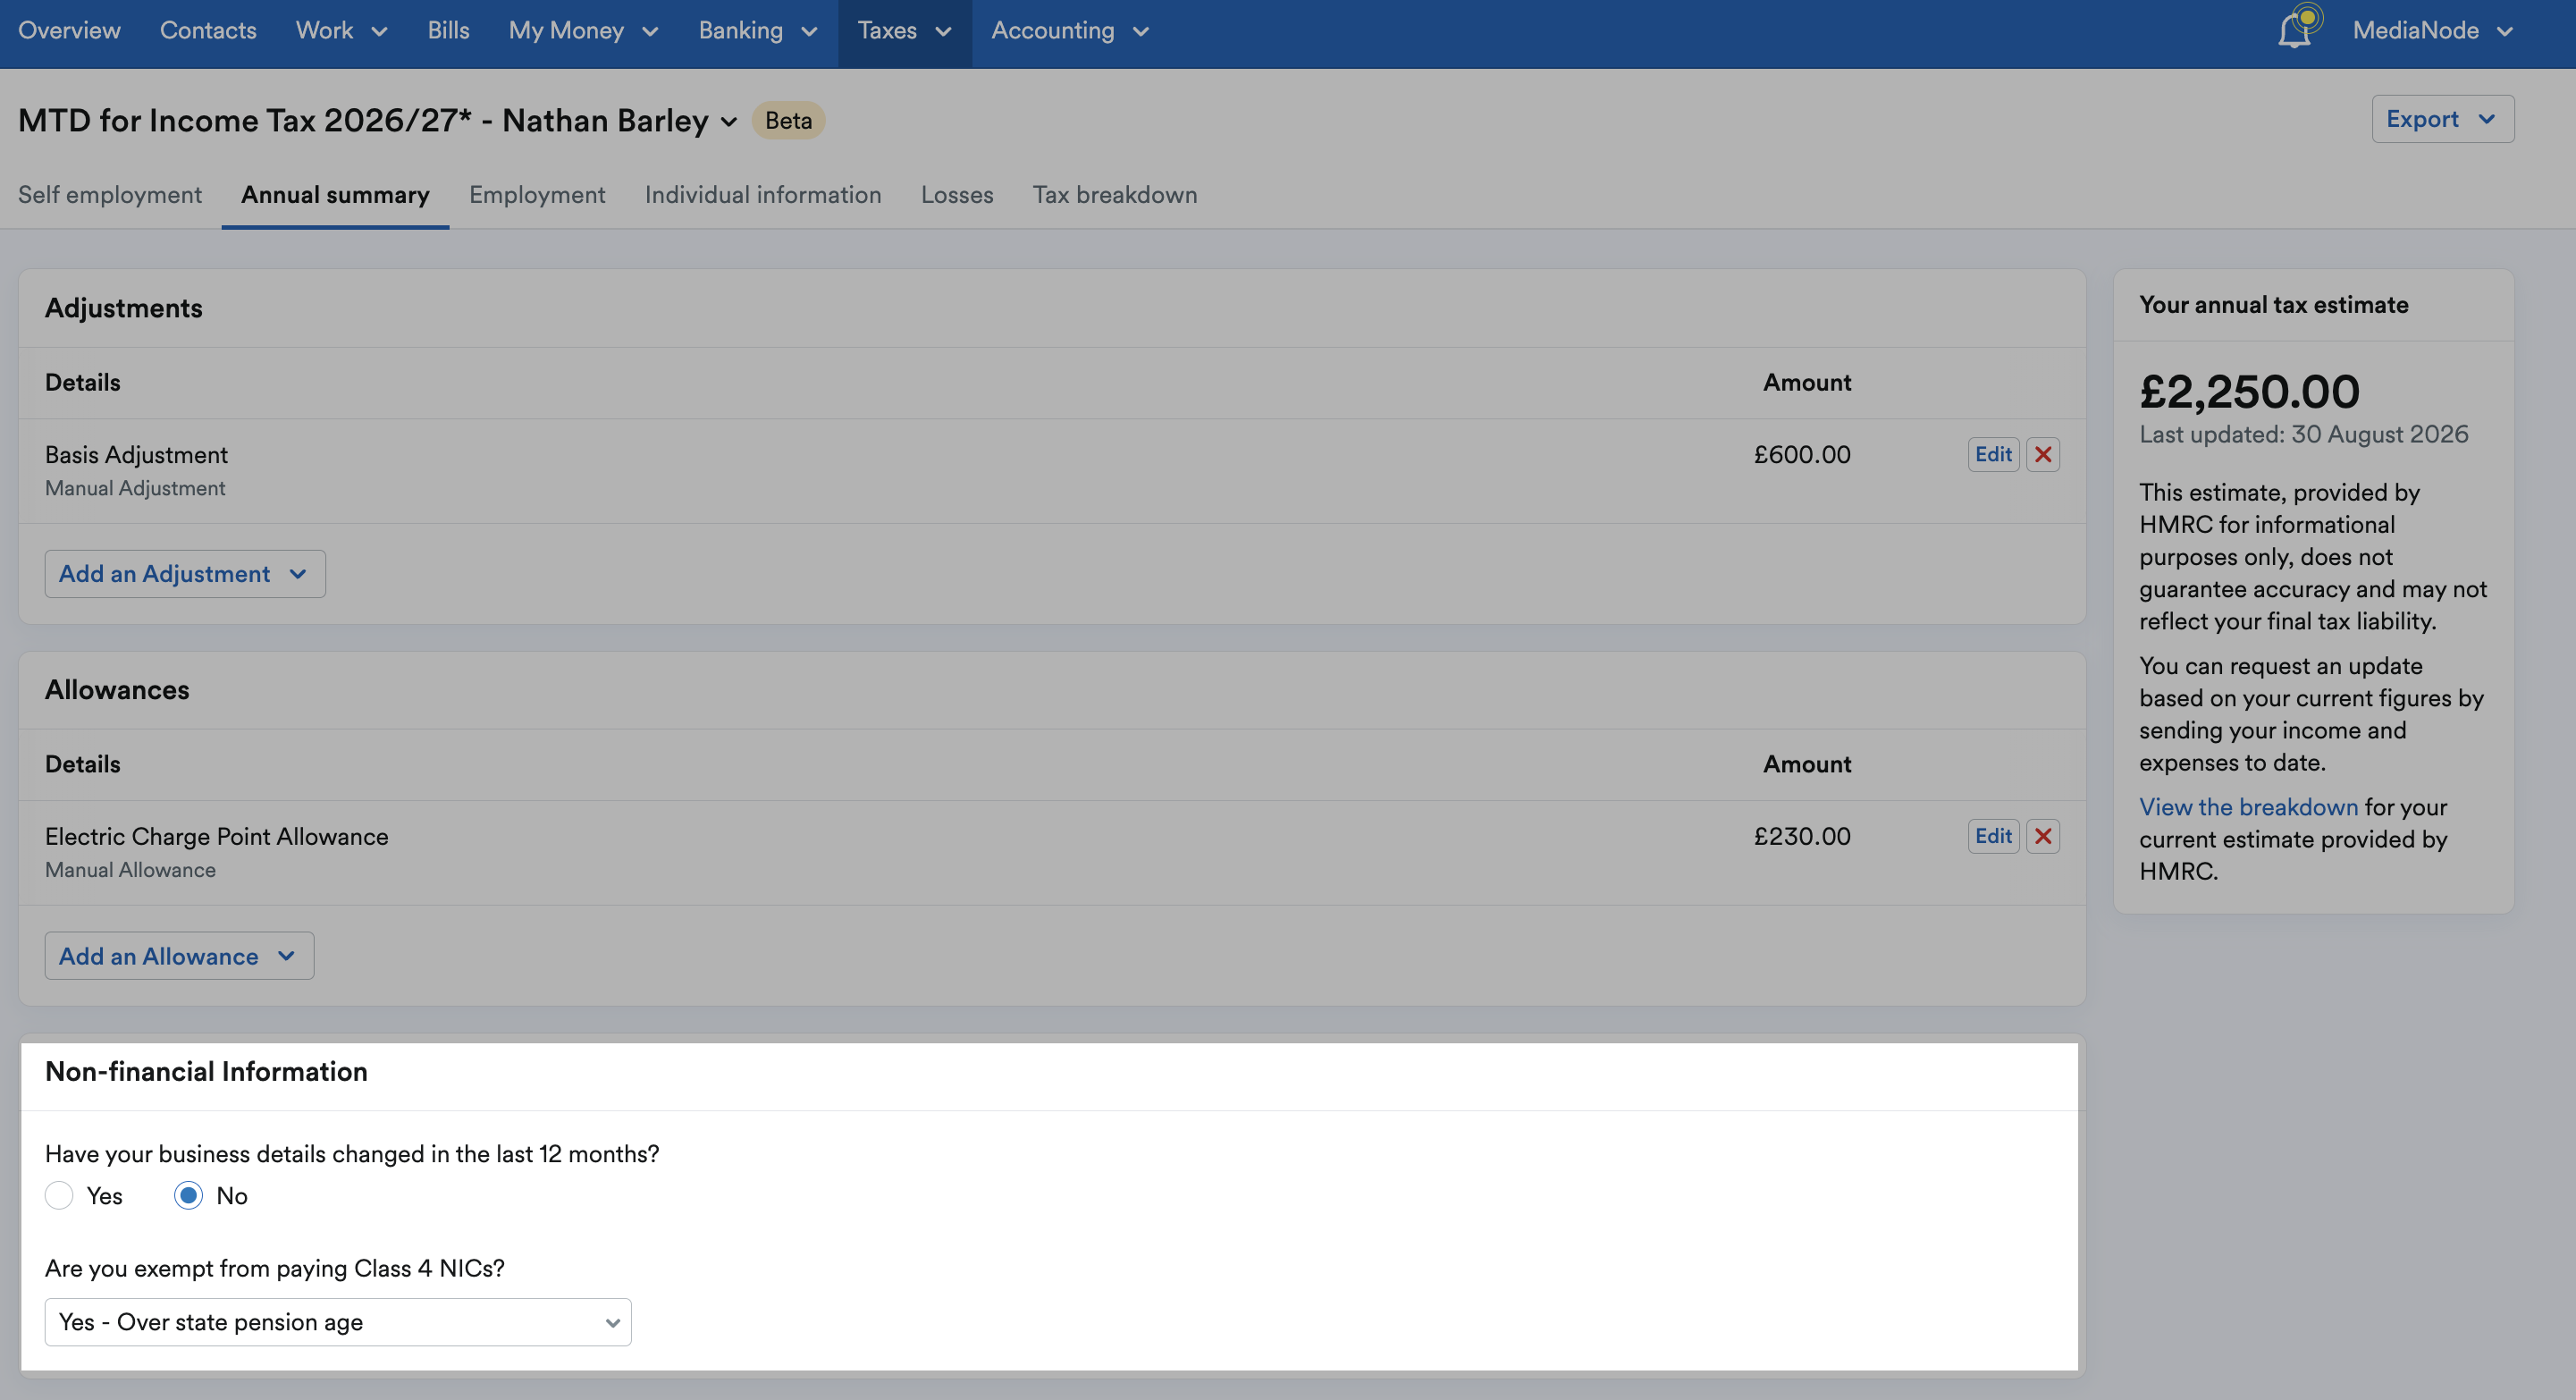Screen dimensions: 2576x1400
Task: Expand the Accounting menu
Action: point(1070,31)
